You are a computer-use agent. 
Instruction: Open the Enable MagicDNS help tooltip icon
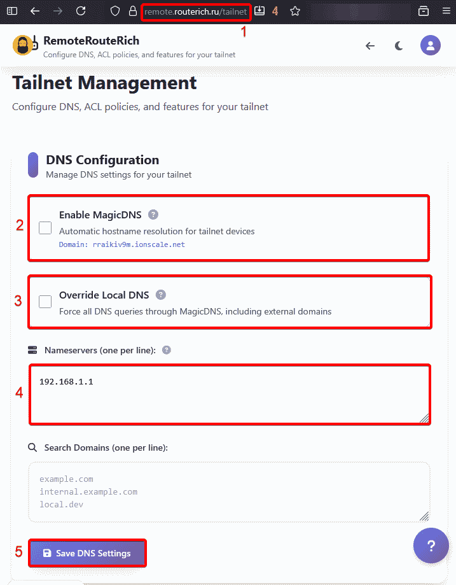pos(153,215)
